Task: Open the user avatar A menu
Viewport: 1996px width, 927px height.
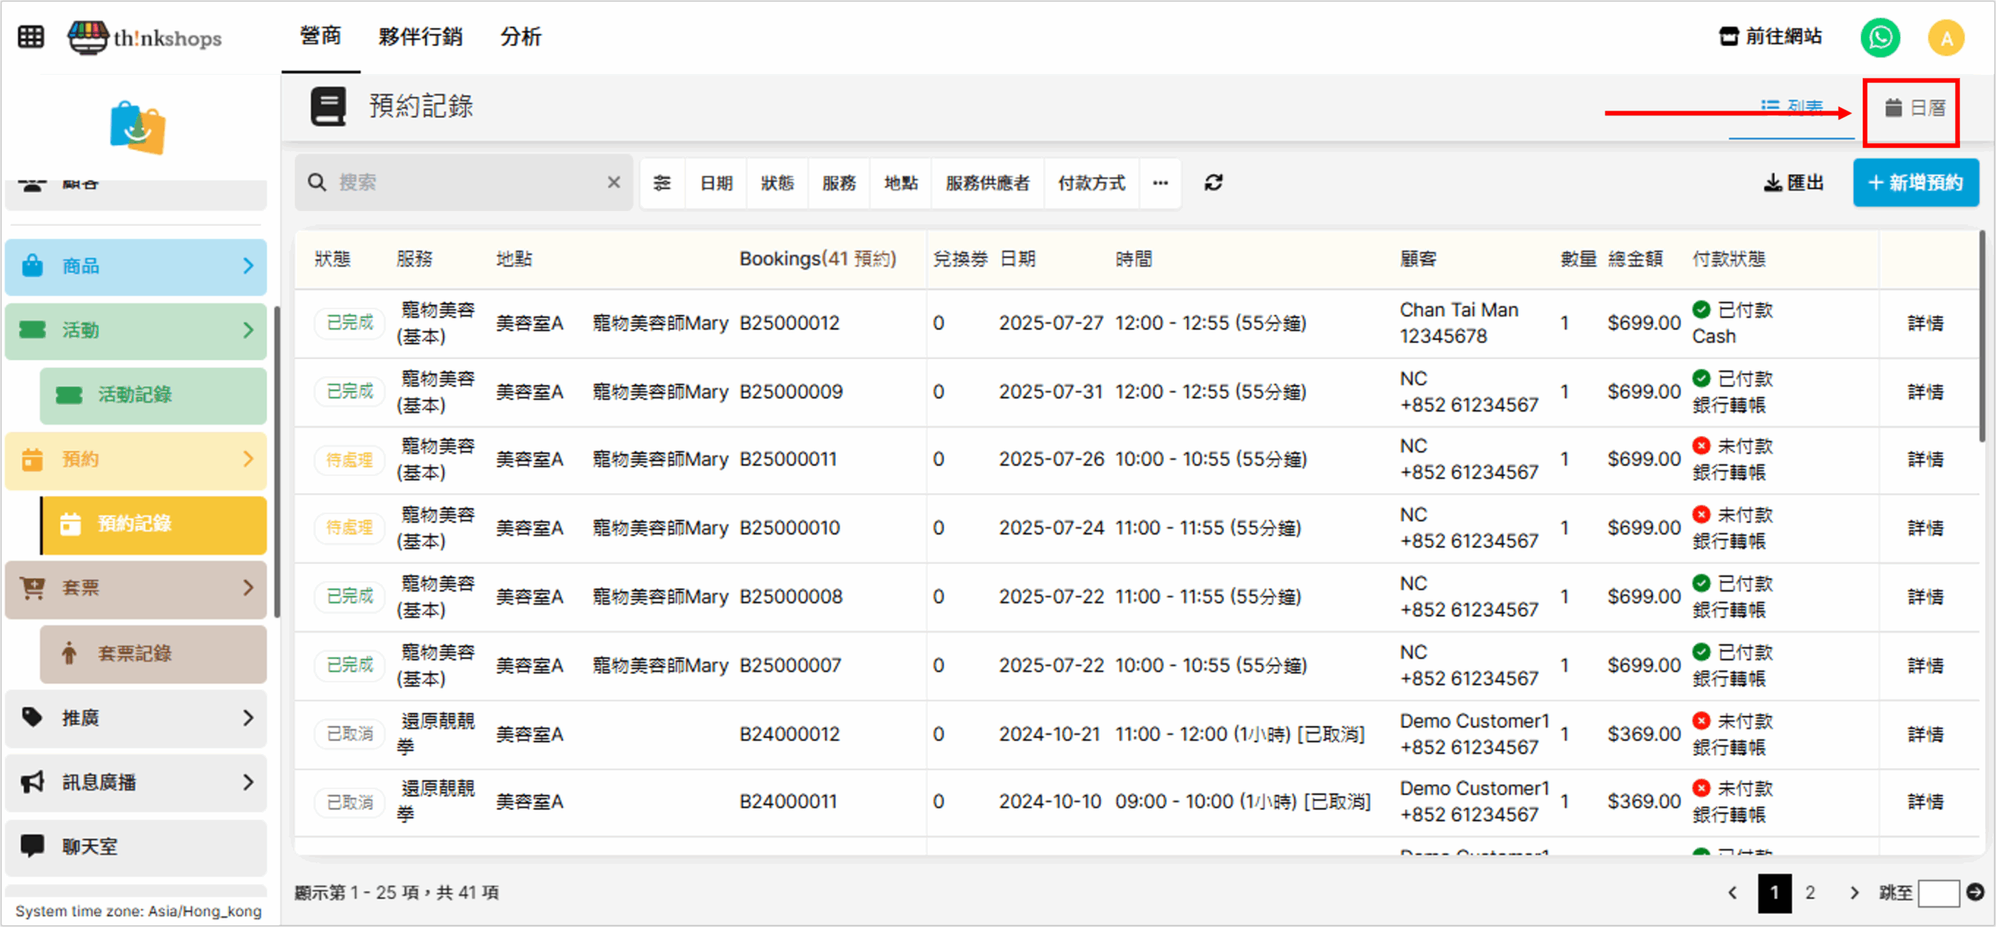Action: point(1946,37)
